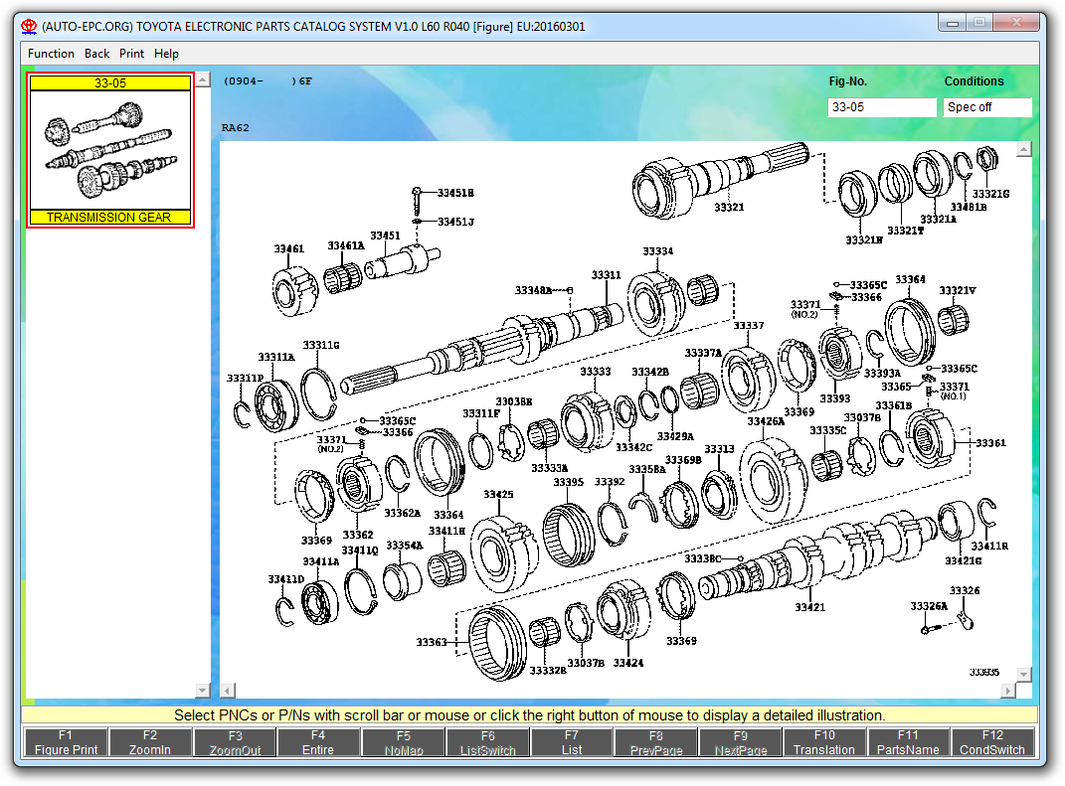Select part number 33337 label
1065x786 pixels.
749,326
